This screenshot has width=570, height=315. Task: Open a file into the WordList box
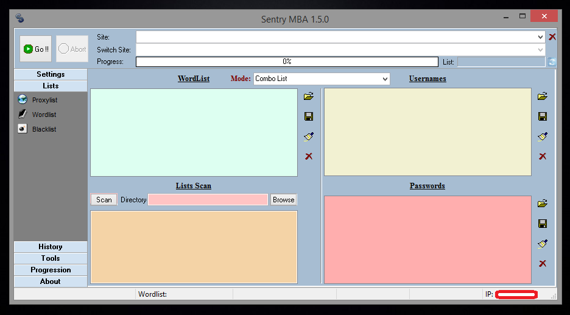pyautogui.click(x=309, y=96)
